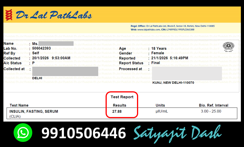Click the Collected at label
This screenshot has height=147, width=244.
pyautogui.click(x=14, y=69)
